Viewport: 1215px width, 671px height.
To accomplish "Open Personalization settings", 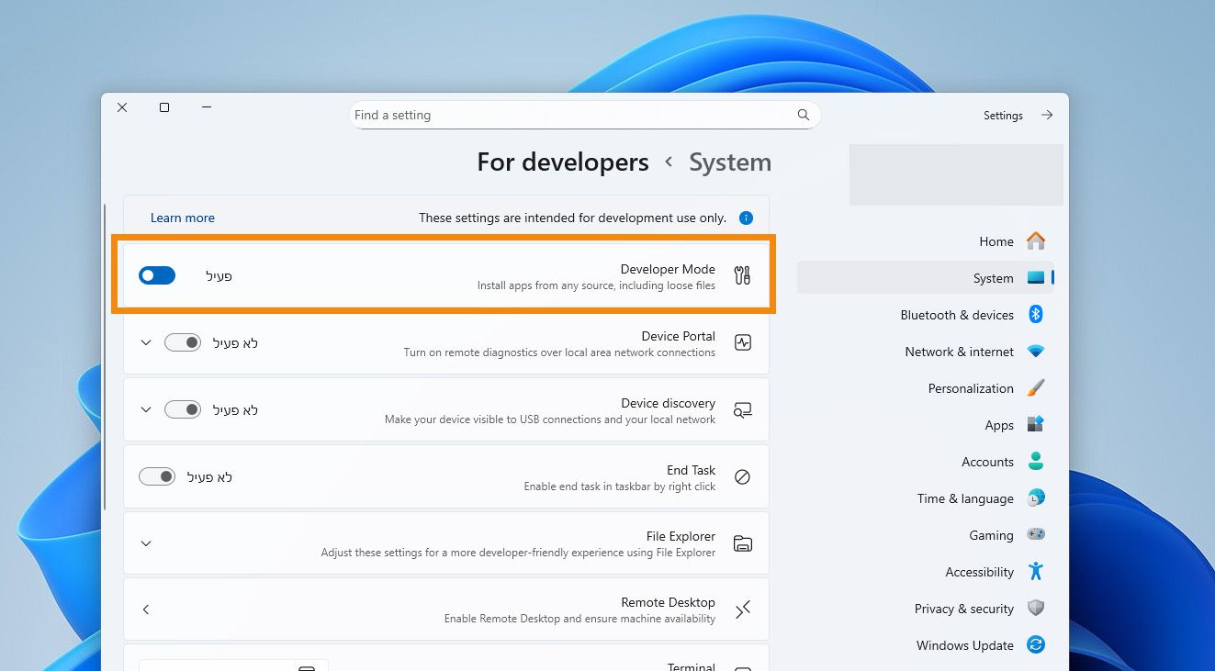I will 926,388.
